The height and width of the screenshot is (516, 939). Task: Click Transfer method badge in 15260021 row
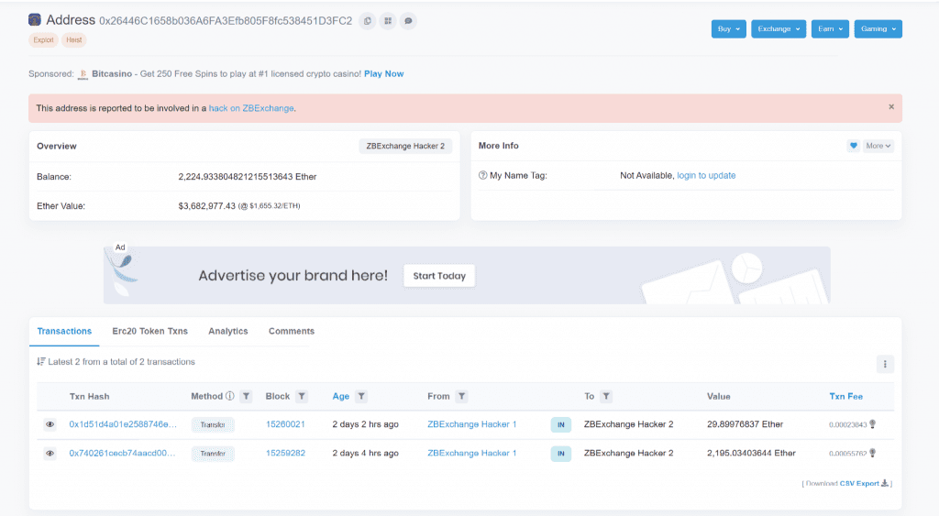(x=213, y=425)
